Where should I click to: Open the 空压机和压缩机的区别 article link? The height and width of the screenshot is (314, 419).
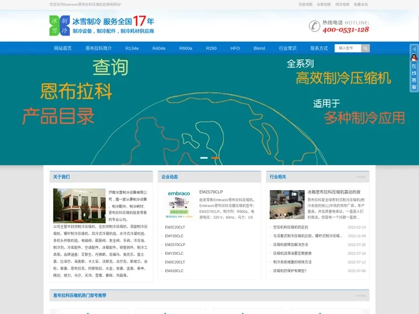290,227
